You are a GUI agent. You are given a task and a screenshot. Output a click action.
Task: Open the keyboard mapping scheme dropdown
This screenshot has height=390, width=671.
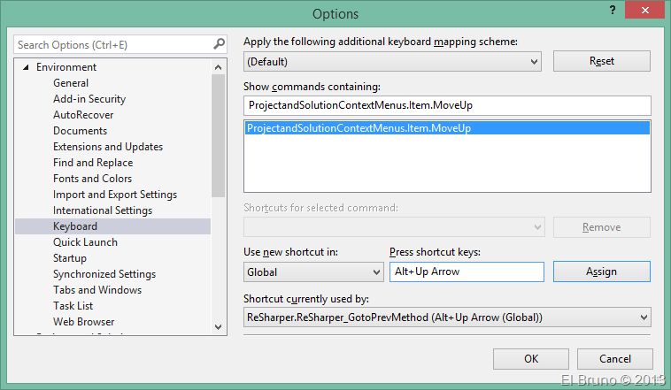533,62
